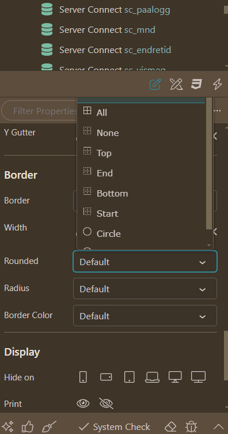Click the sparkles AI assistant icon
Viewport: 228px width, 434px height.
coord(8,427)
